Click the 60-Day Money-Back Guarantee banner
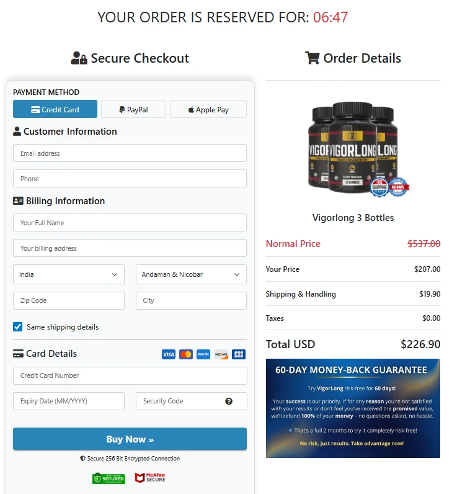Screen dimensions: 452x494 pos(353,408)
